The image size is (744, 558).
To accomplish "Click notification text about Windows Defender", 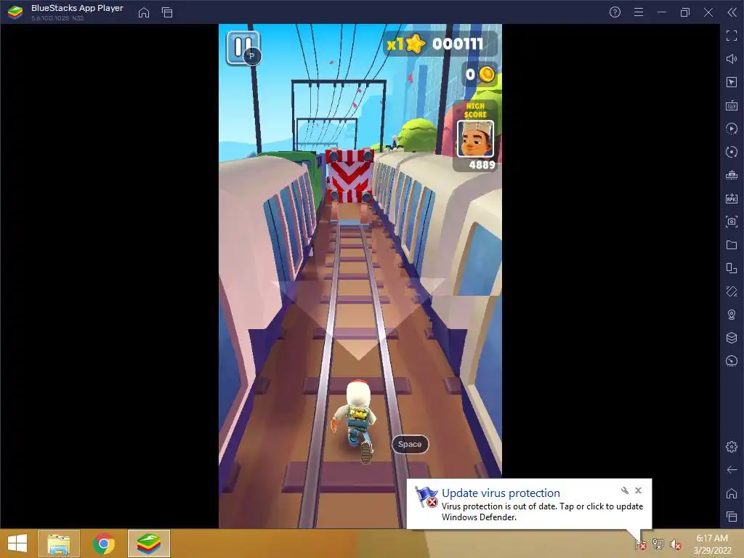I will tap(542, 511).
